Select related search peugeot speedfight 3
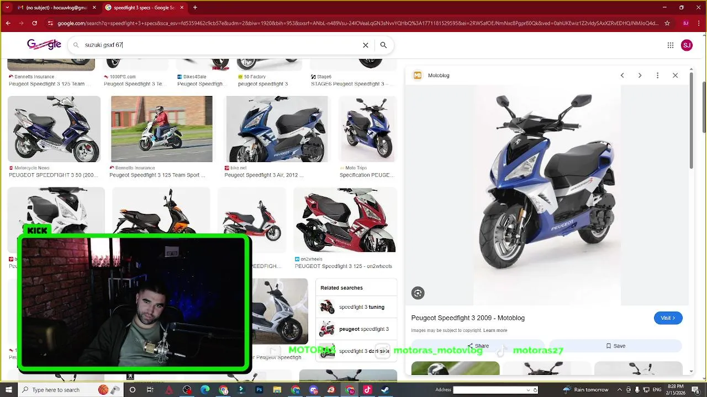Screen dimensions: 707x397 tap(356, 329)
